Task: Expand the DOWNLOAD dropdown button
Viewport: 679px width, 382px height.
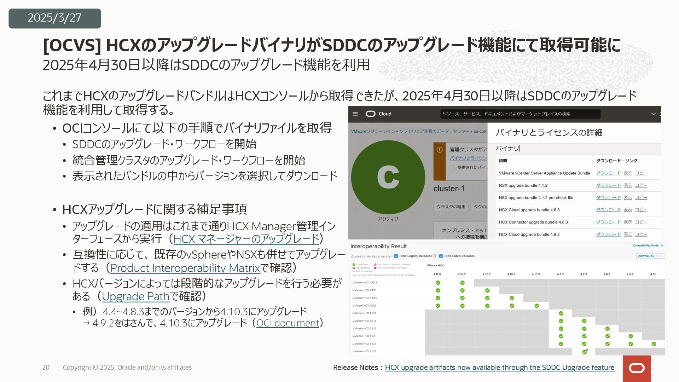Action: pyautogui.click(x=648, y=256)
